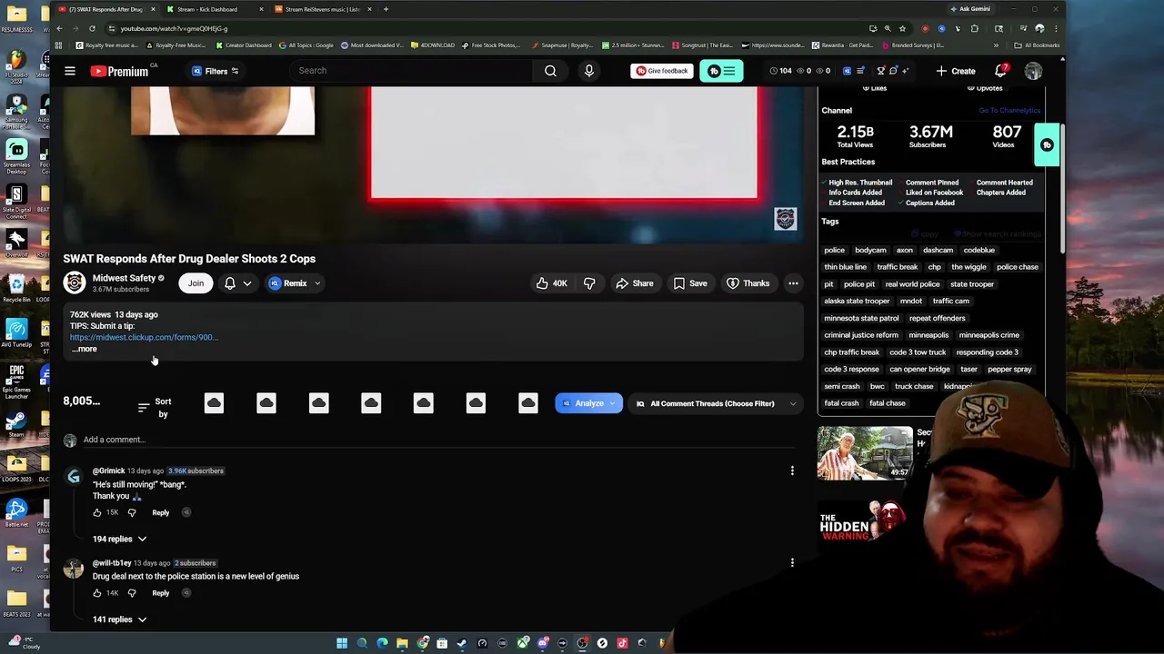The width and height of the screenshot is (1164, 654).
Task: Click the Thanks button
Action: point(748,283)
